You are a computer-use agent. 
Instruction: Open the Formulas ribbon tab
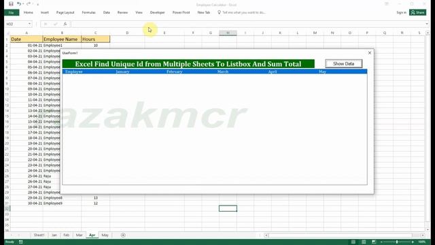point(88,12)
